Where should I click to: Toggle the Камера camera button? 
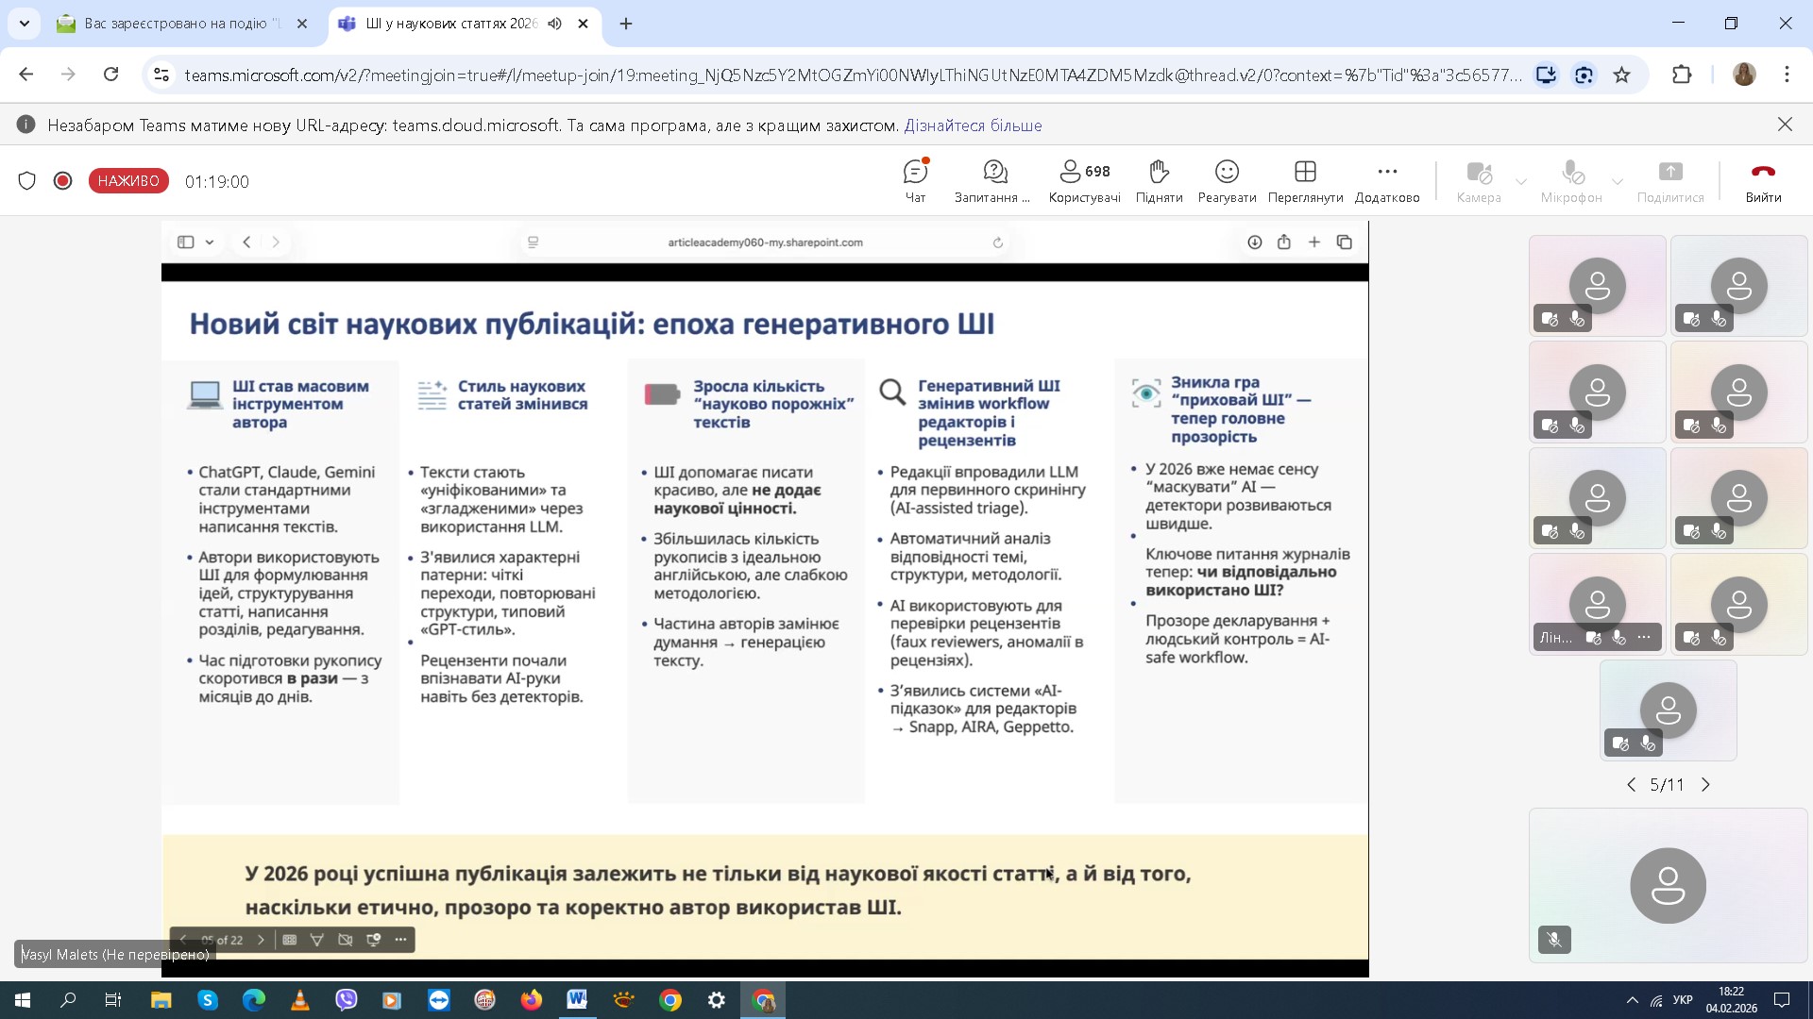tap(1478, 173)
